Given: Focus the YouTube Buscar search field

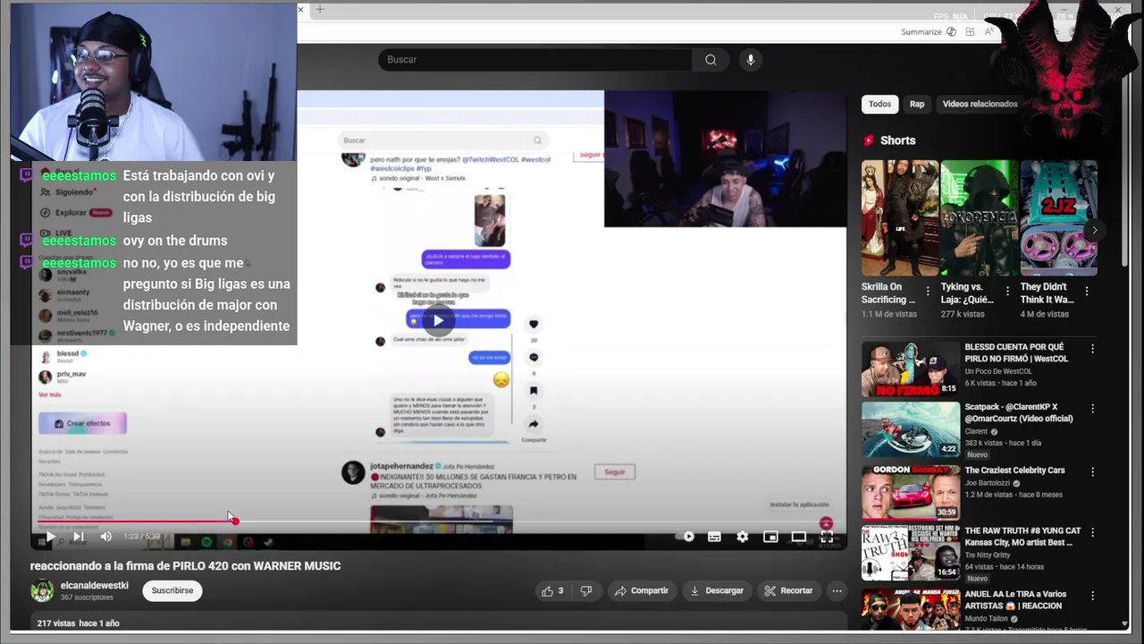Looking at the screenshot, I should [x=534, y=59].
